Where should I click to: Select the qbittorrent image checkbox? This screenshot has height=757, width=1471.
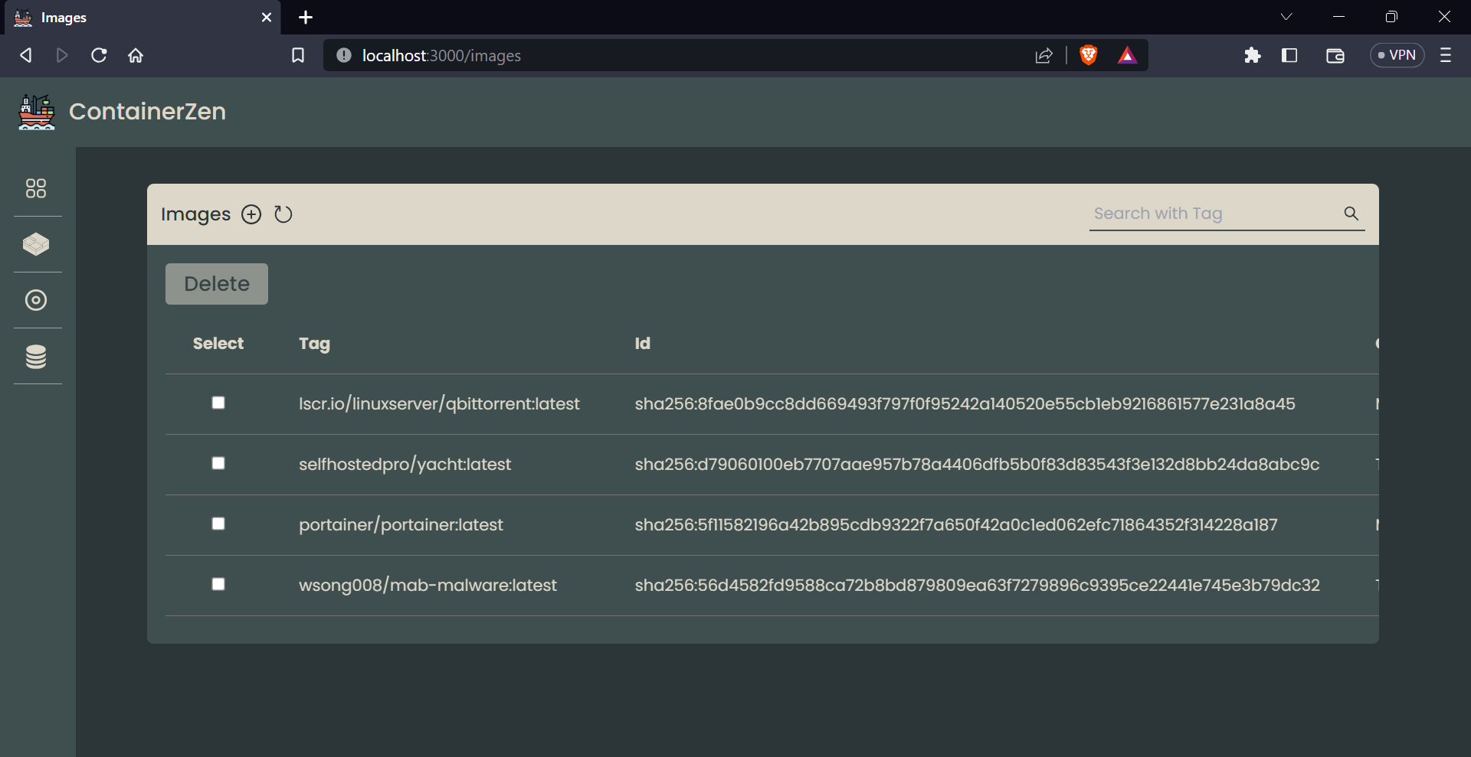pos(218,403)
